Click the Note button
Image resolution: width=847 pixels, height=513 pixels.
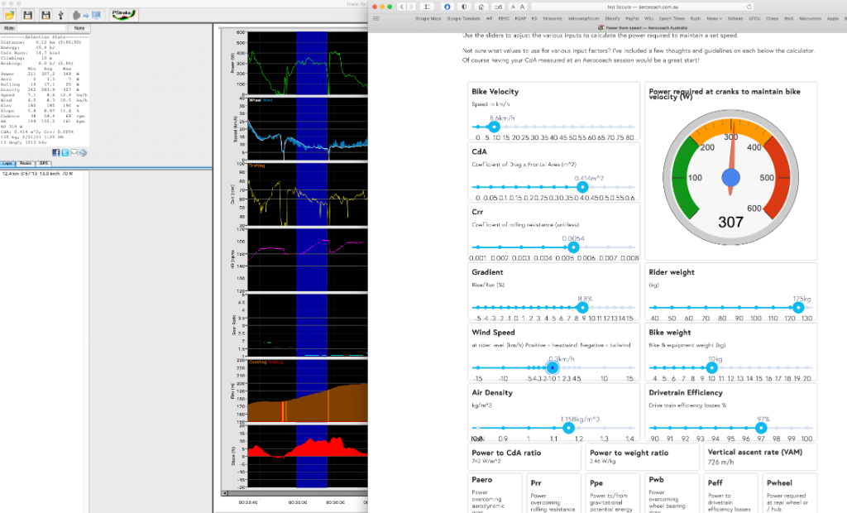click(79, 27)
